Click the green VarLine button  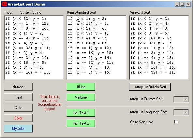click(x=81, y=97)
